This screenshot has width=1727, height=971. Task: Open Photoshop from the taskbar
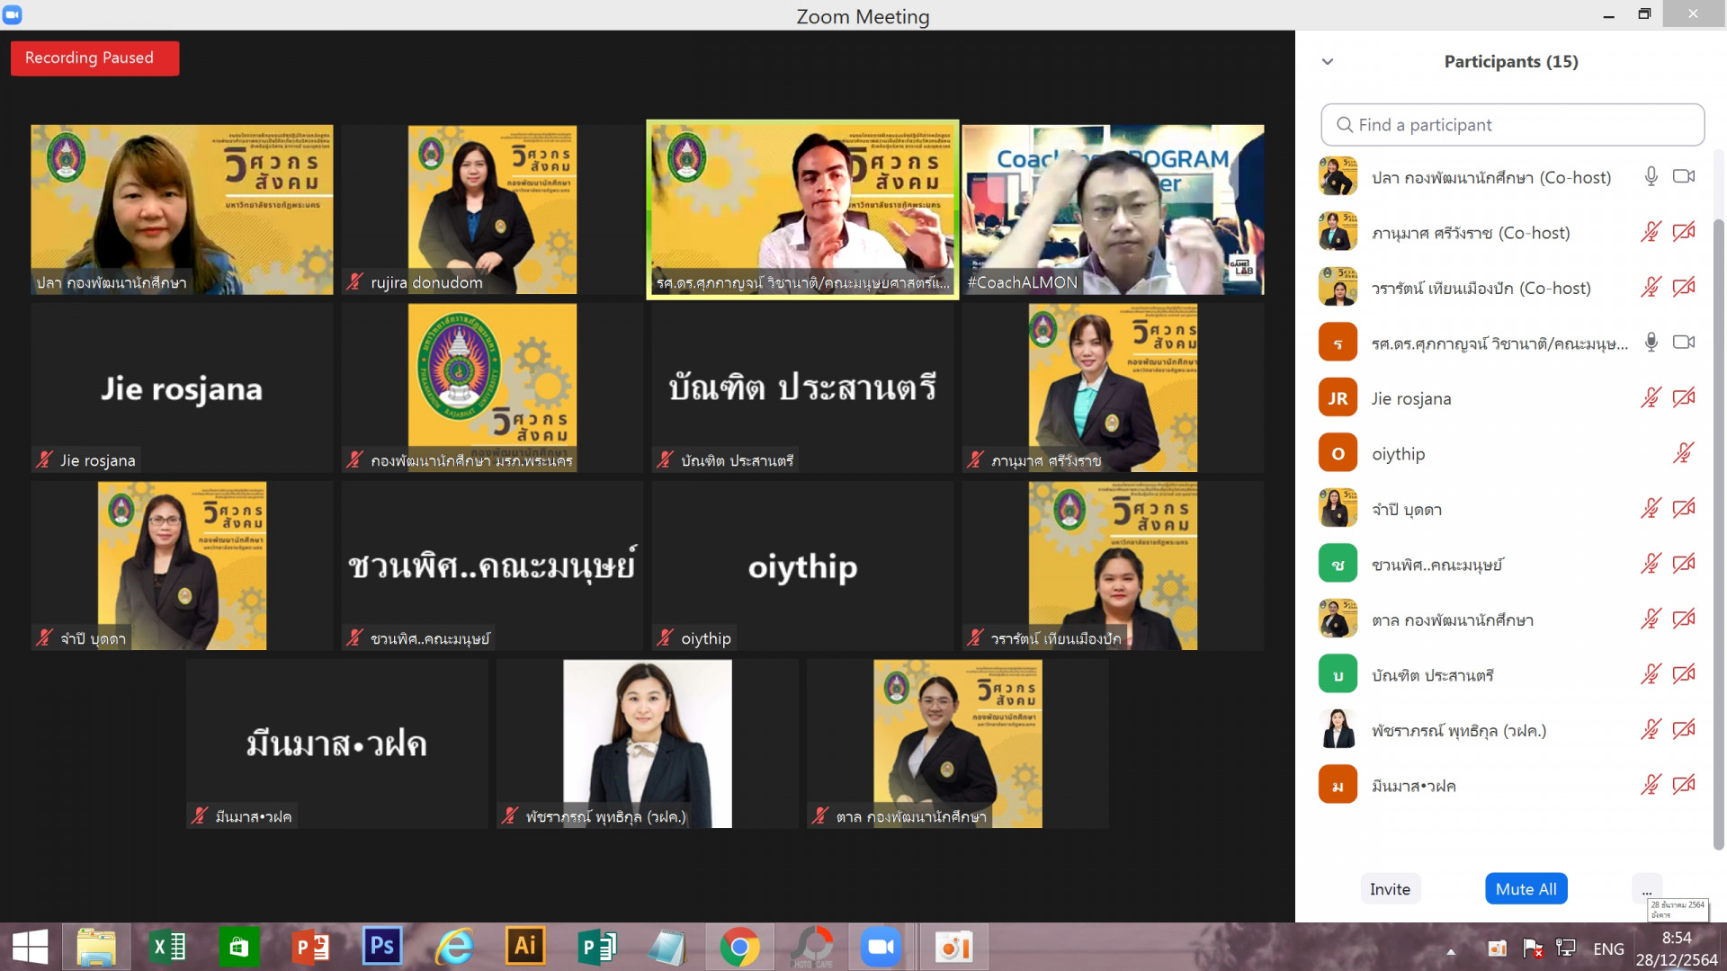pos(381,947)
